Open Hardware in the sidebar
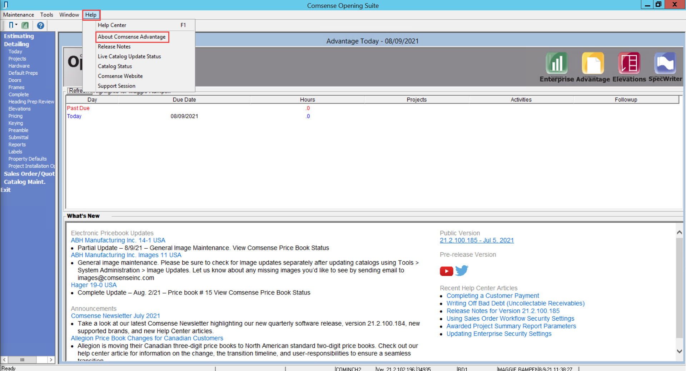The width and height of the screenshot is (686, 371). coord(19,66)
